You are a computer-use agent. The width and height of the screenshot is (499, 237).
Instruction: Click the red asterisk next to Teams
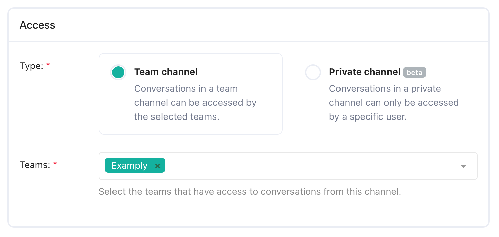pyautogui.click(x=55, y=164)
